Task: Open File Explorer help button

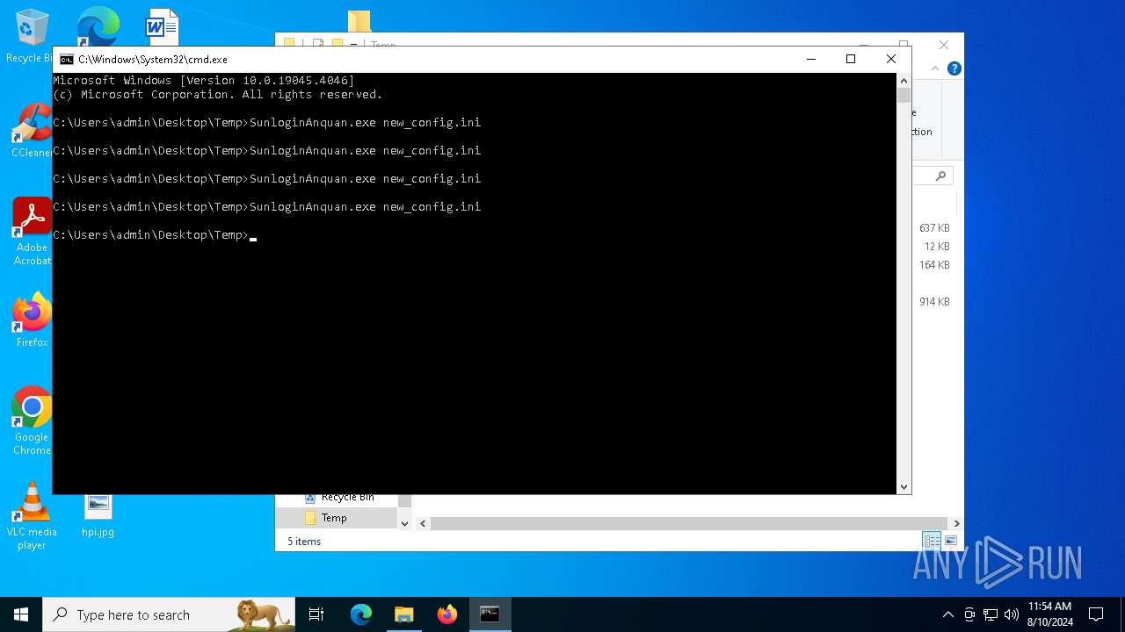Action: 954,68
